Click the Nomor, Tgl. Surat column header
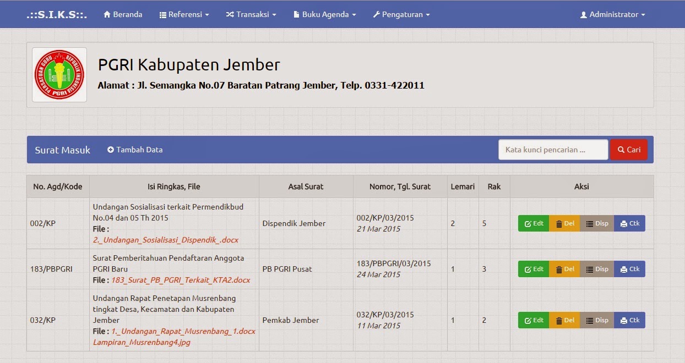This screenshot has width=685, height=363. tap(400, 186)
